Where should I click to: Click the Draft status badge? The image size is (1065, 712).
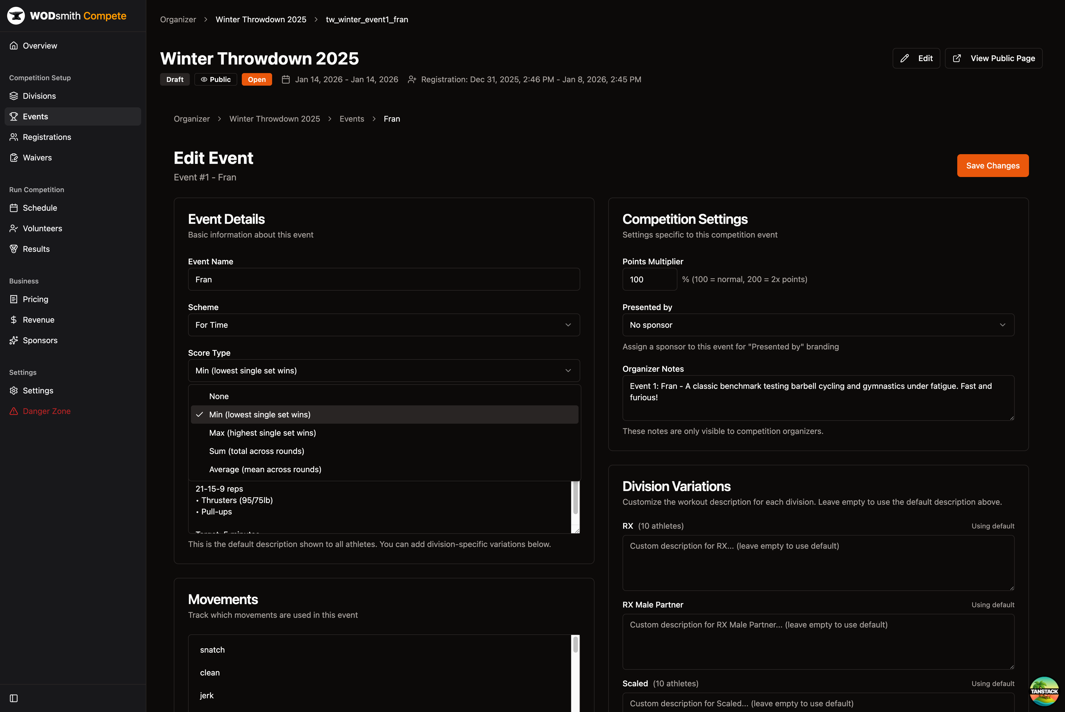pos(175,79)
